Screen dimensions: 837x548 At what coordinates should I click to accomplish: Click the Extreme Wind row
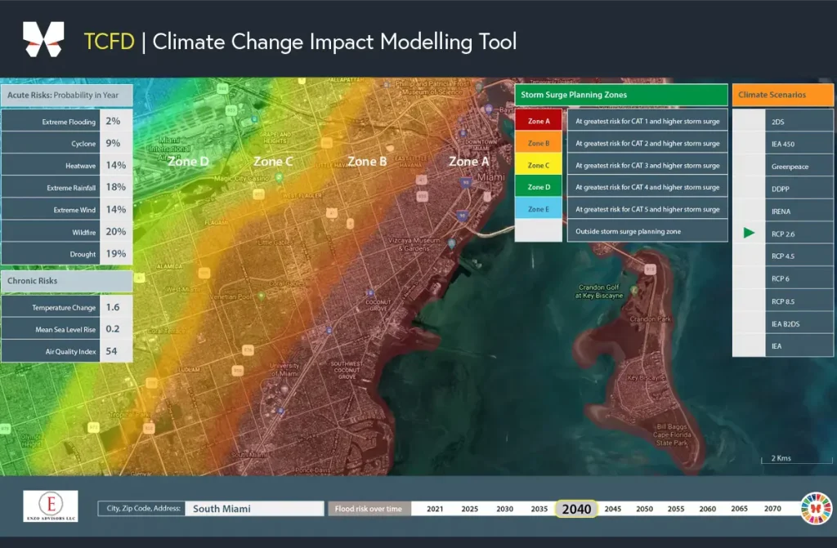(67, 210)
